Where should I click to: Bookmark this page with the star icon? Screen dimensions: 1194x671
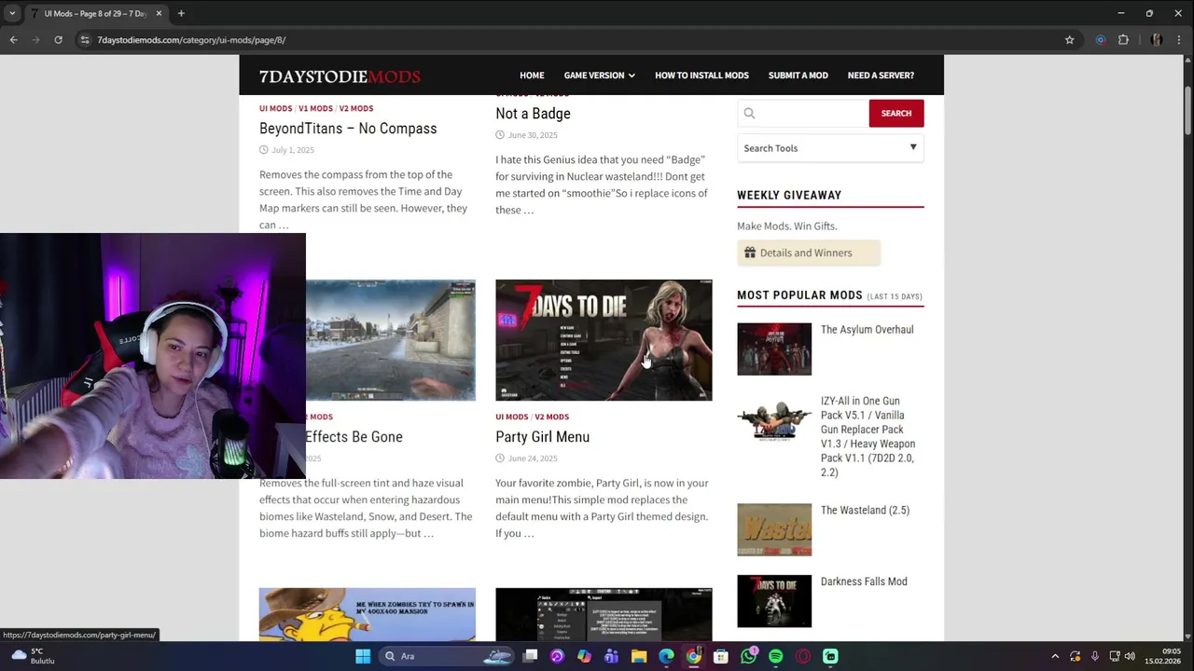pos(1070,40)
